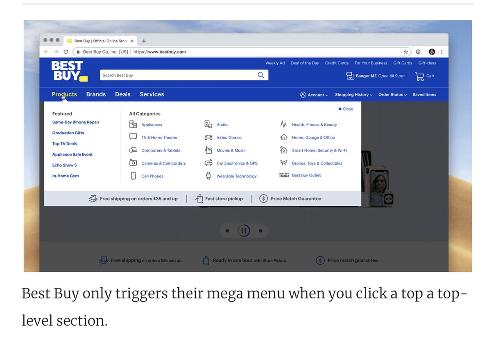Bookmark page using star icon

coord(406,52)
